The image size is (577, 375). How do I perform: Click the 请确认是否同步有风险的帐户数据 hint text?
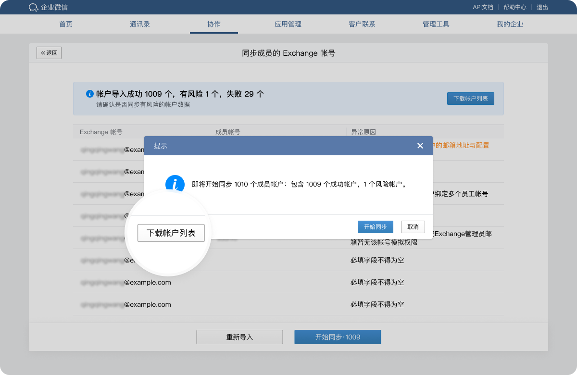click(x=143, y=104)
